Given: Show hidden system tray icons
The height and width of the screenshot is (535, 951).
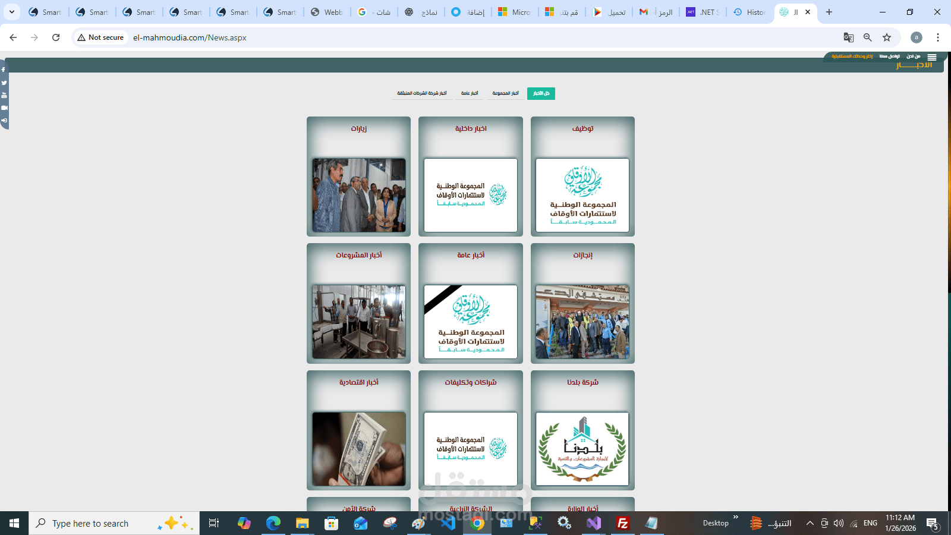Looking at the screenshot, I should click(x=810, y=523).
